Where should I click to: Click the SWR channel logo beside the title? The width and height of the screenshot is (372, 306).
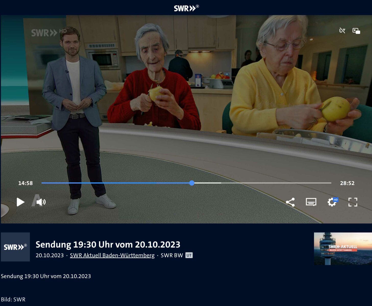pos(15,247)
